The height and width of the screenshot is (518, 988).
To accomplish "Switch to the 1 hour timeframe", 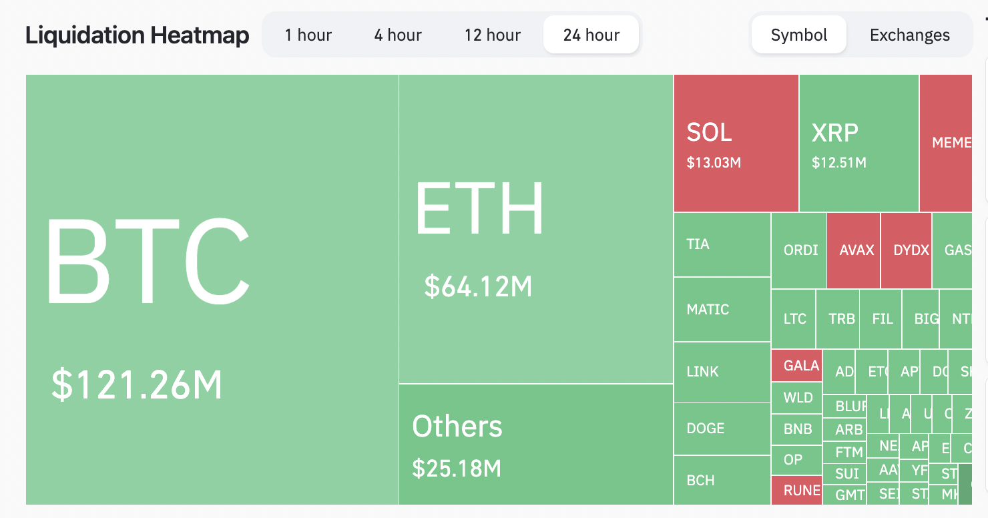I will tap(308, 35).
